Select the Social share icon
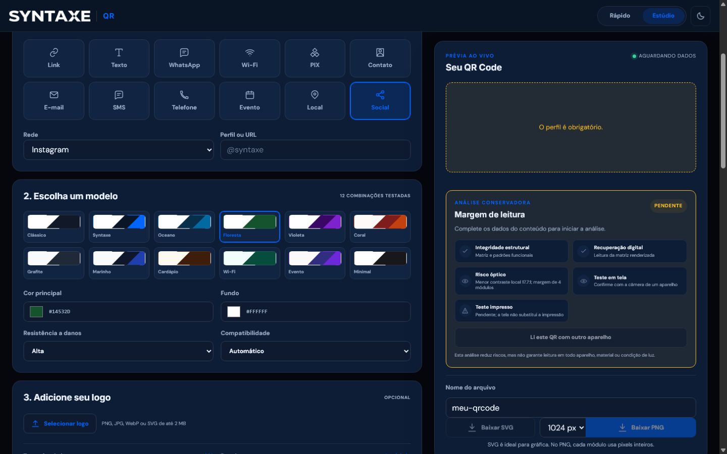The image size is (727, 454). [380, 95]
